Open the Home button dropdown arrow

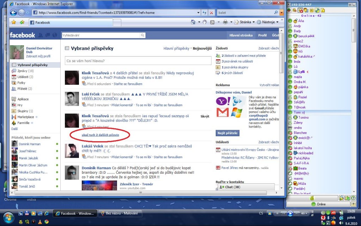pos(199,22)
